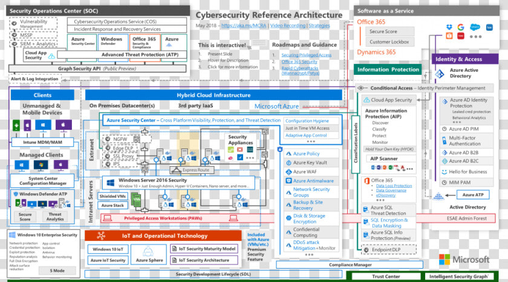
Task: Click the Salesforce cloud icon
Action: (475, 27)
